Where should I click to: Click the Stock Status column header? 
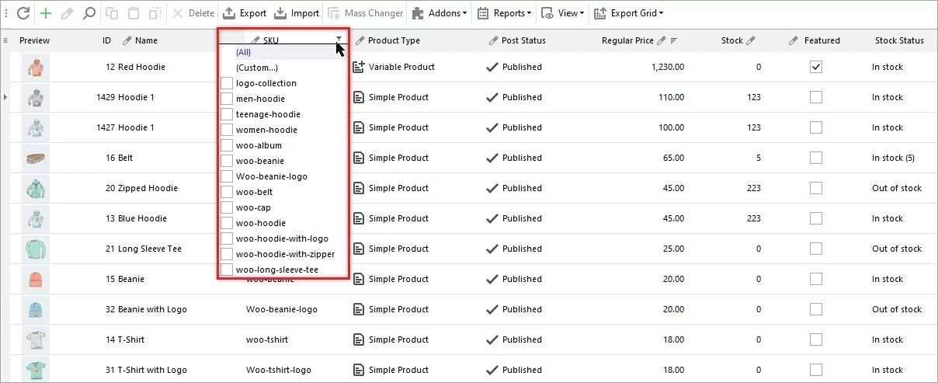[898, 40]
